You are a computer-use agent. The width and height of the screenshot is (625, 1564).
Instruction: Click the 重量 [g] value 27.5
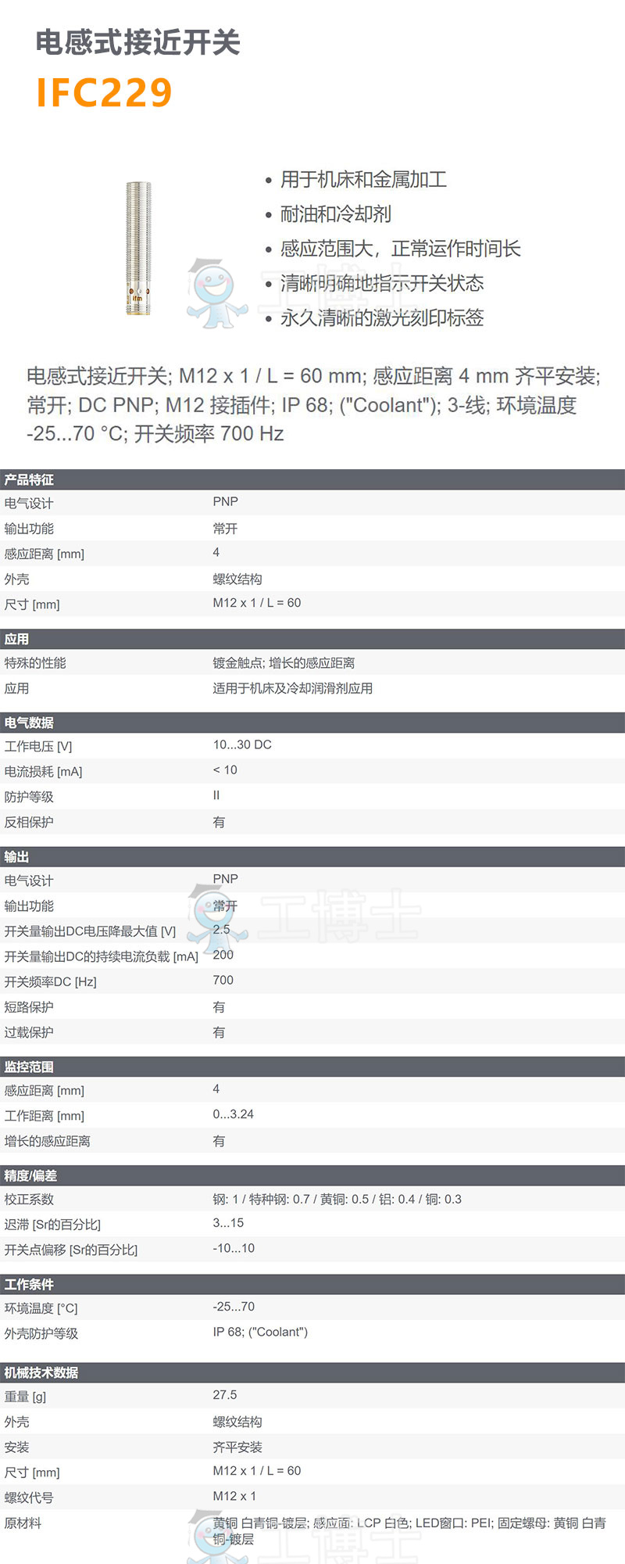point(225,1395)
